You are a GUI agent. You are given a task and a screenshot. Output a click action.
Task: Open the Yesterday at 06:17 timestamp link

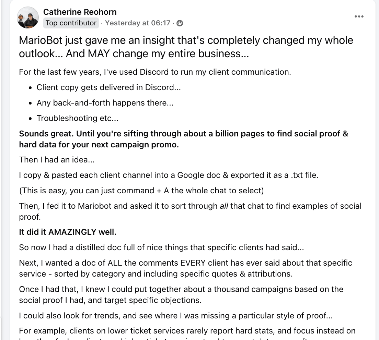pos(137,23)
